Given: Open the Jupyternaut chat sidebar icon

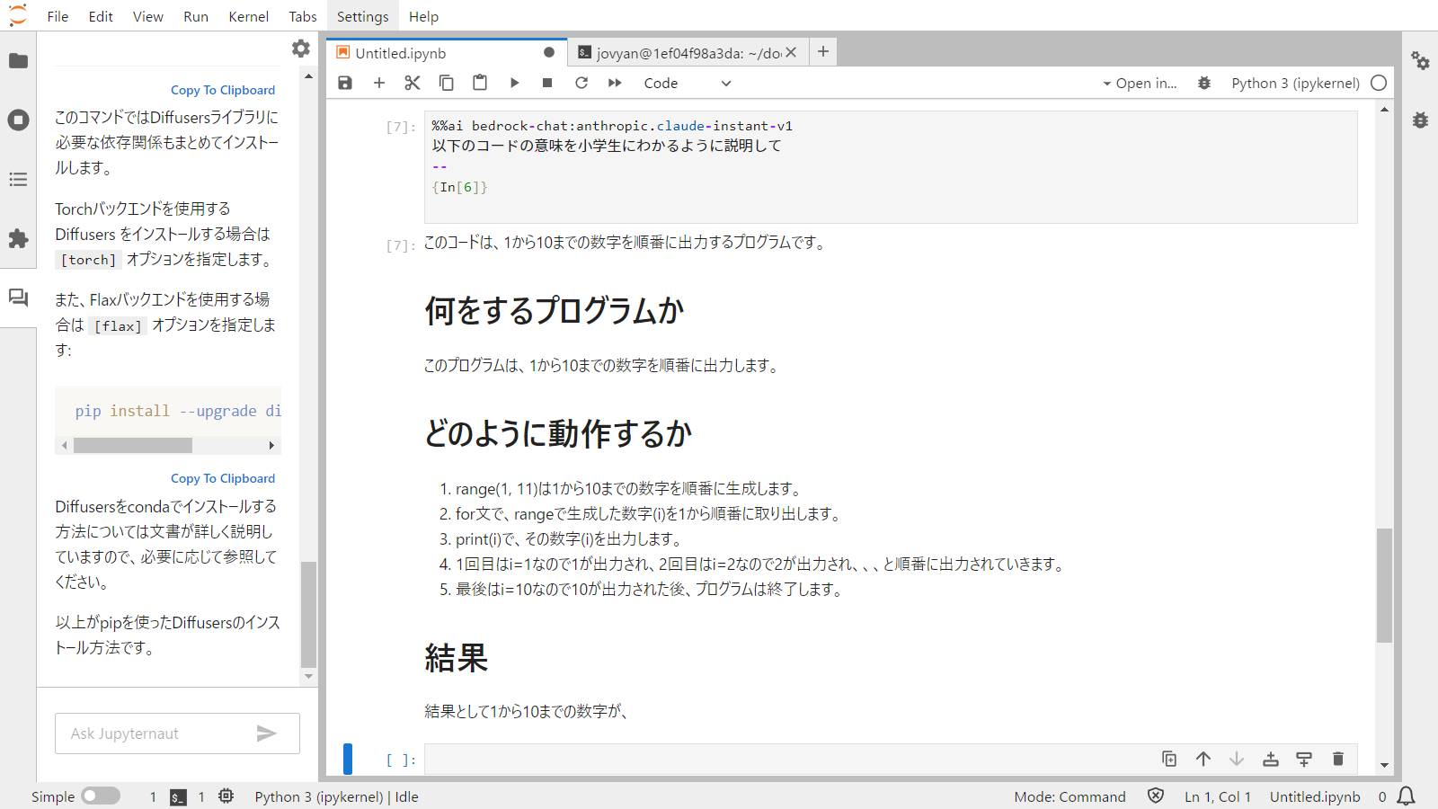Looking at the screenshot, I should [18, 298].
